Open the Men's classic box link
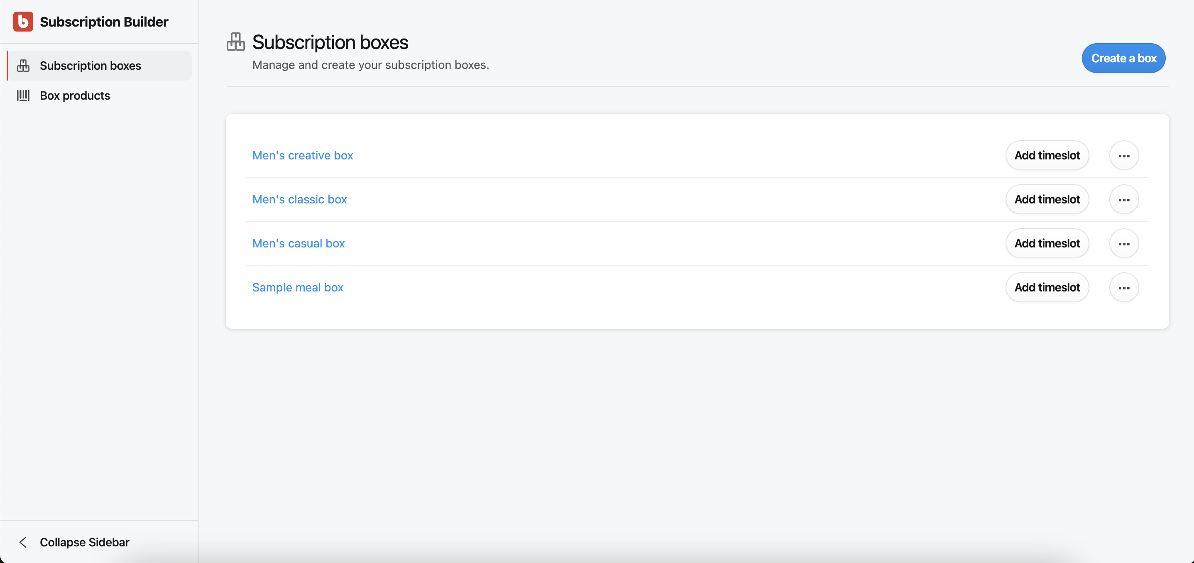Image resolution: width=1194 pixels, height=563 pixels. [x=299, y=200]
